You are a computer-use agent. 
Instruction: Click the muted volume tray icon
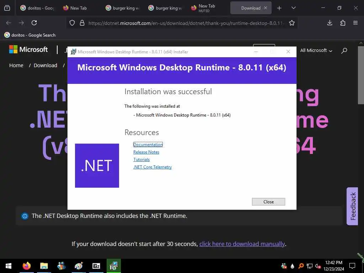tap(318, 266)
